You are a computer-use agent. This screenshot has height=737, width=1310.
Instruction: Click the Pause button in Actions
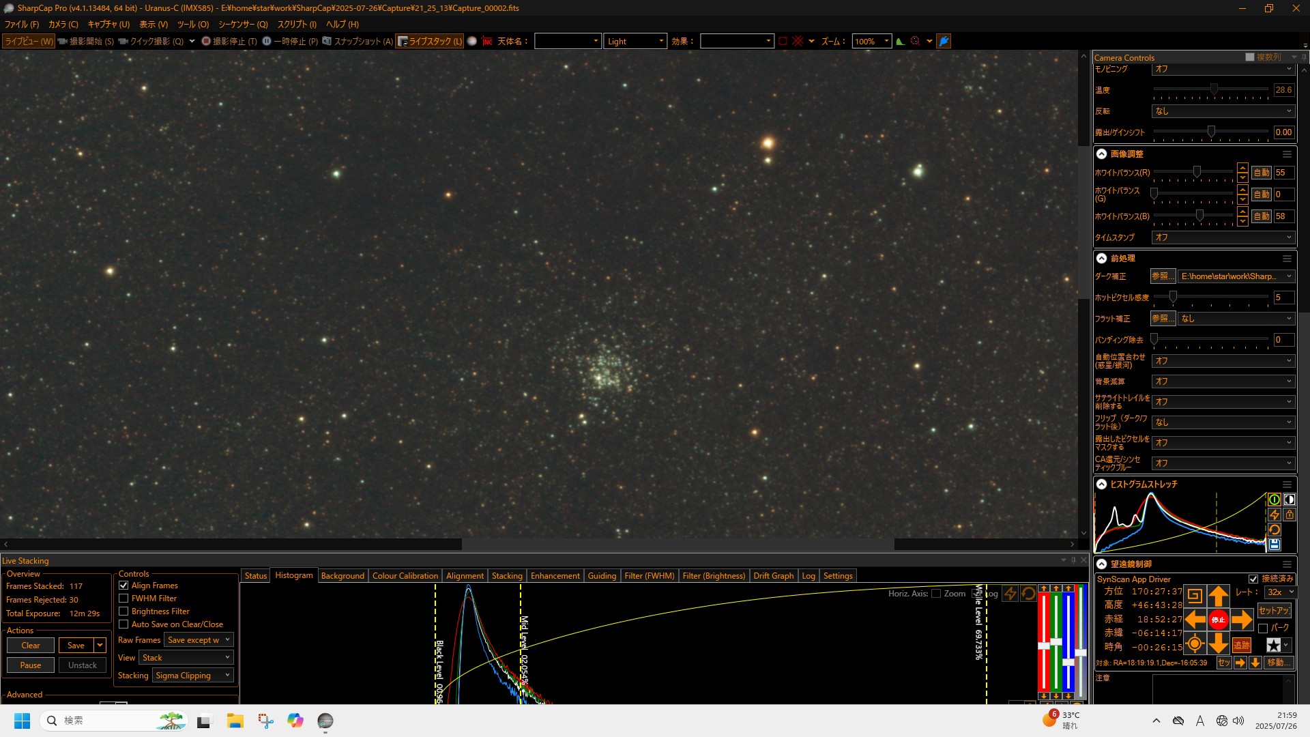tap(31, 665)
